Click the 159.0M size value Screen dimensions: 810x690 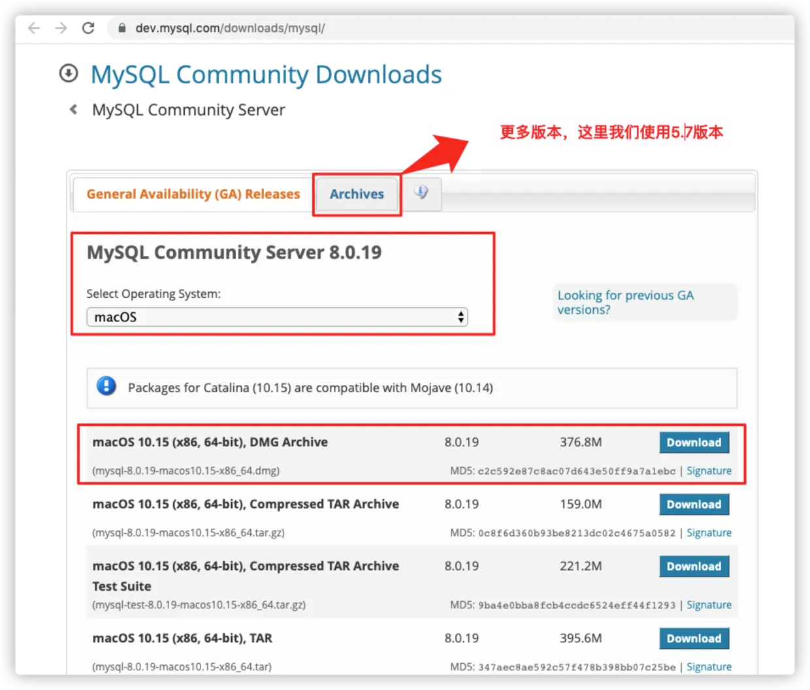pyautogui.click(x=581, y=504)
